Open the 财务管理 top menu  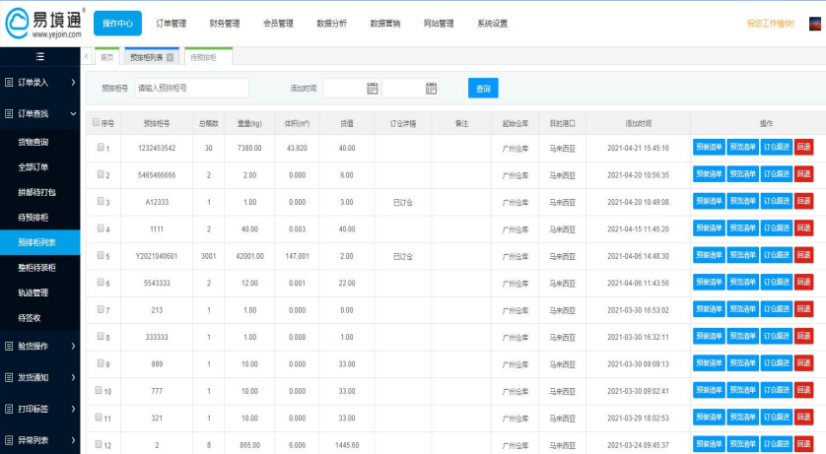point(225,24)
